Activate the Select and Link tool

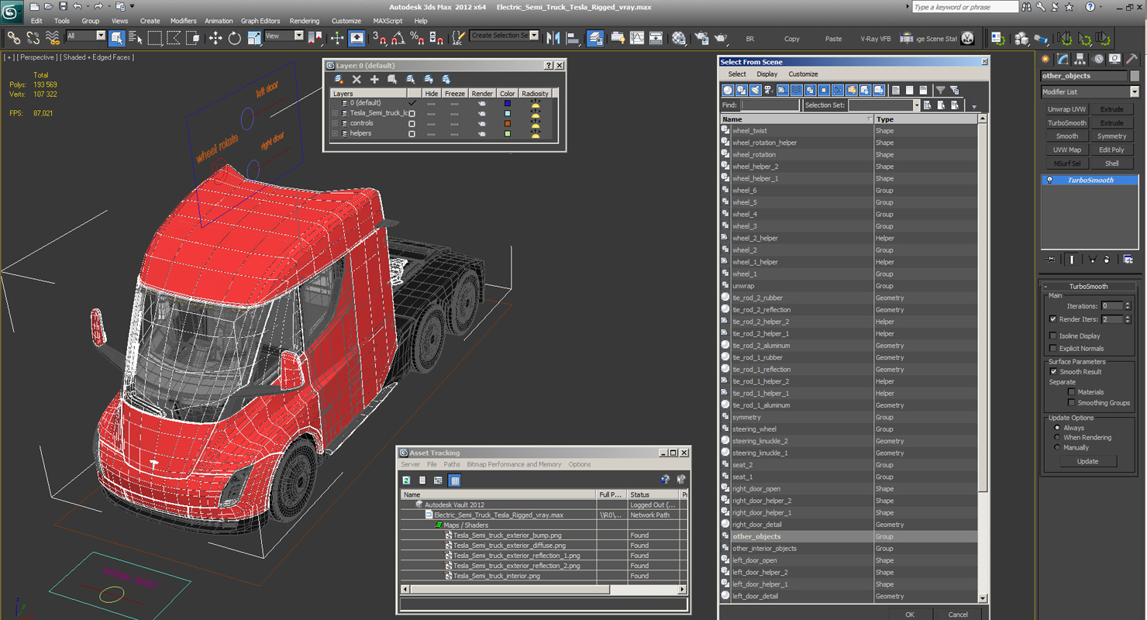tap(13, 37)
